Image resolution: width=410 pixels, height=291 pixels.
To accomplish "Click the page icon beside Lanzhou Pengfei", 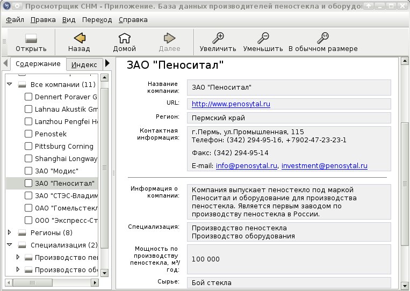I will tap(28, 121).
